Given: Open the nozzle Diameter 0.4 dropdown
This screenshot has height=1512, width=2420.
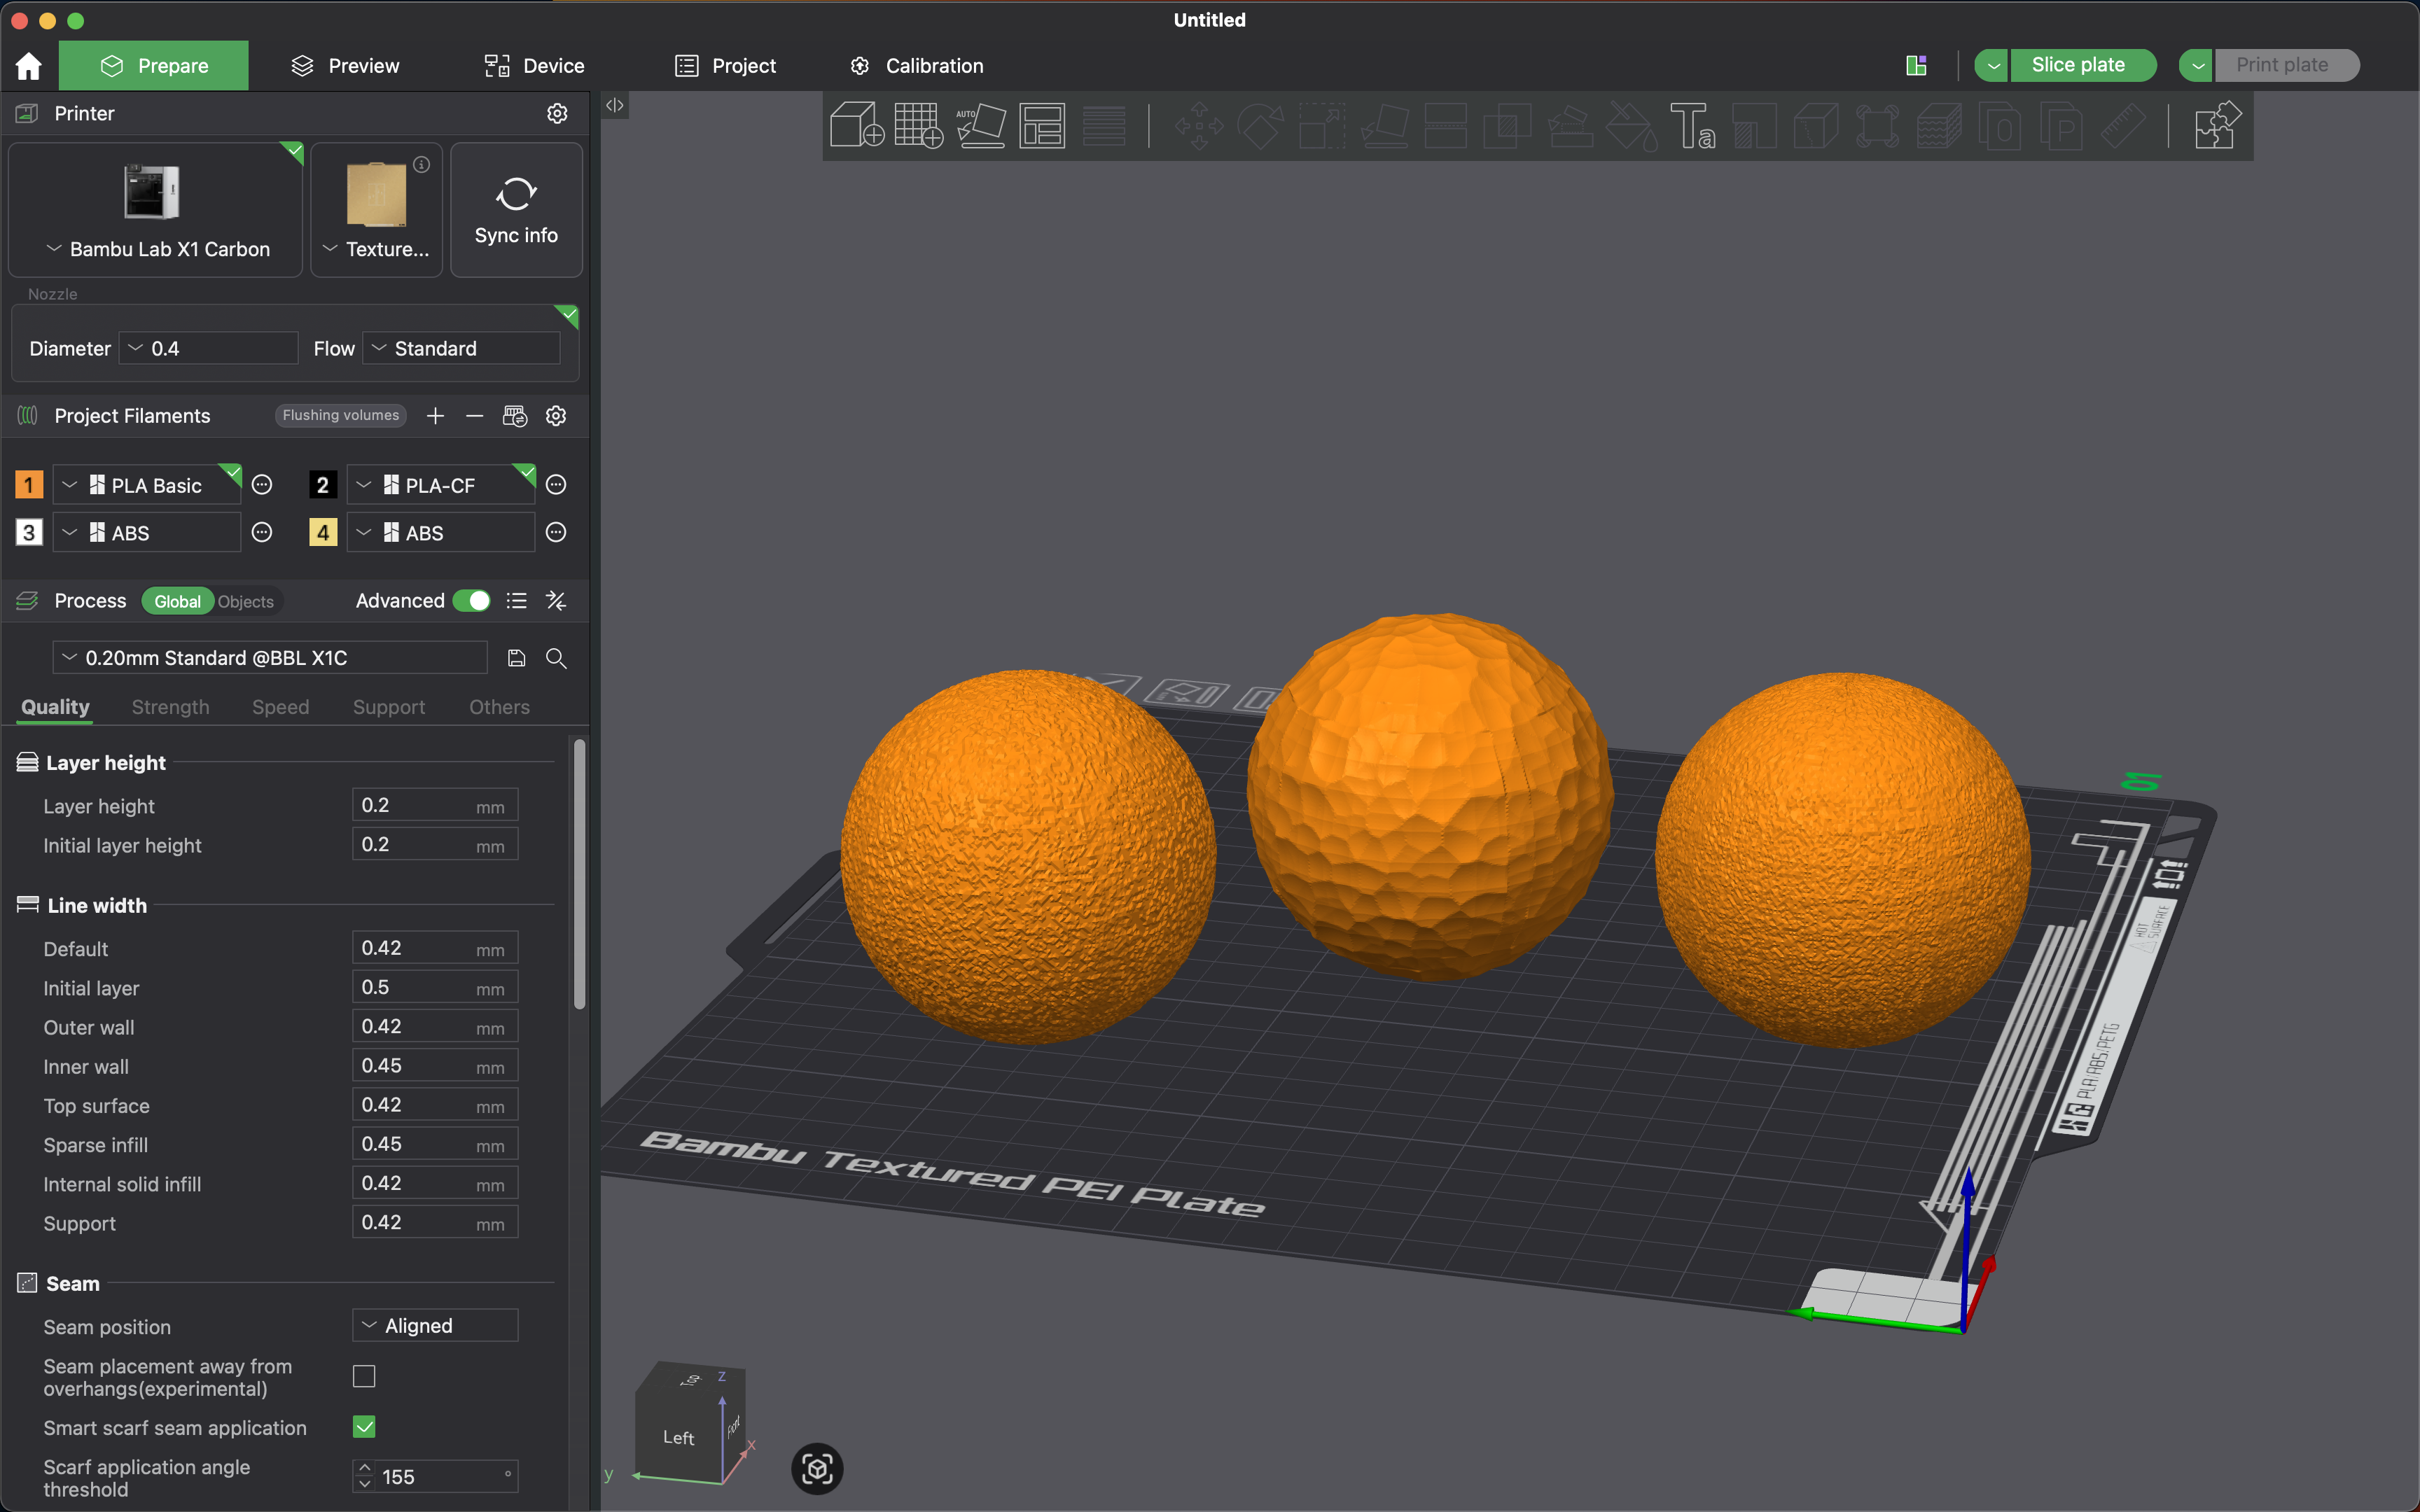Looking at the screenshot, I should point(208,348).
